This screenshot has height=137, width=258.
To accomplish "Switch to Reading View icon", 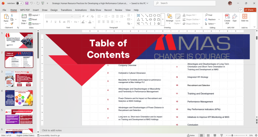I will click(x=215, y=135).
